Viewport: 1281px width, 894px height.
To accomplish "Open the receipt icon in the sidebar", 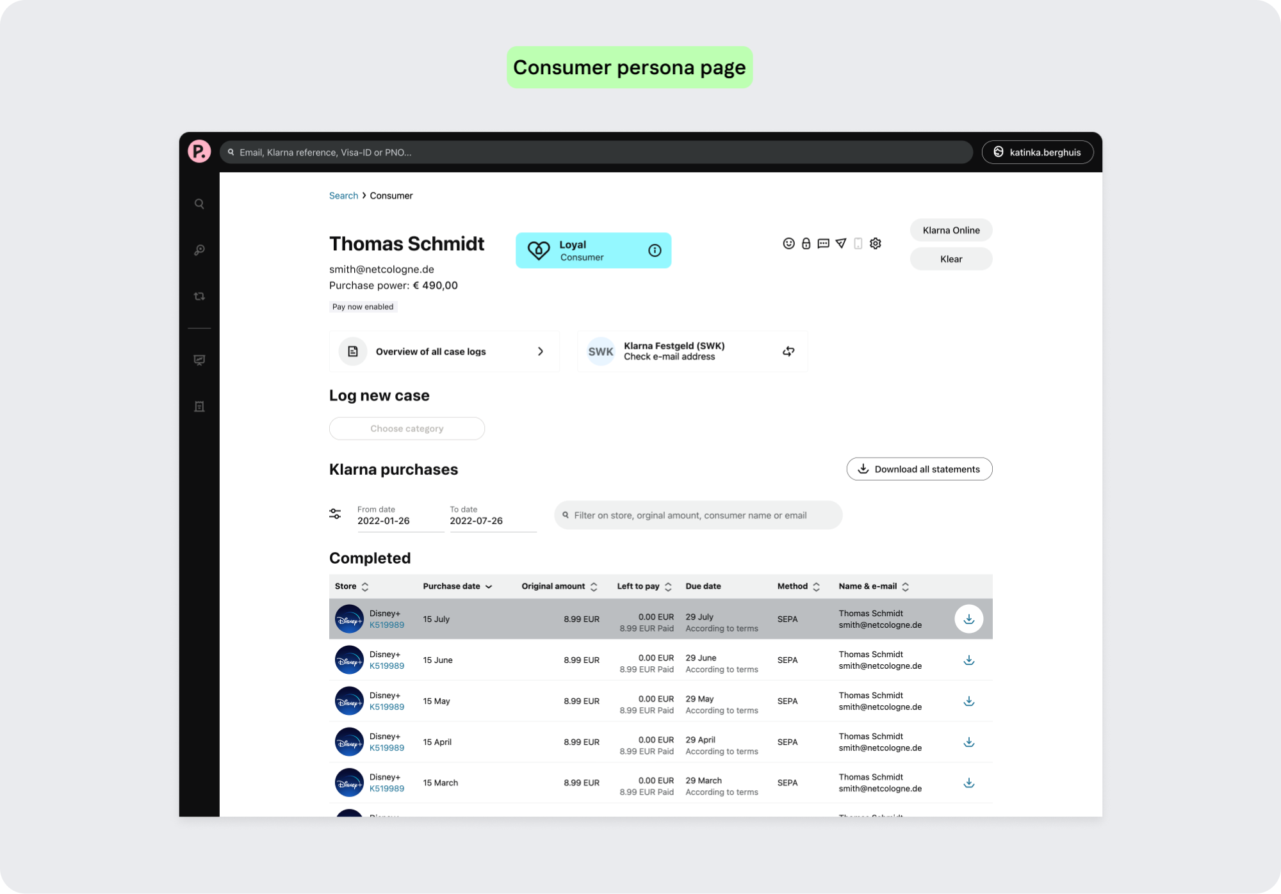I will 199,407.
